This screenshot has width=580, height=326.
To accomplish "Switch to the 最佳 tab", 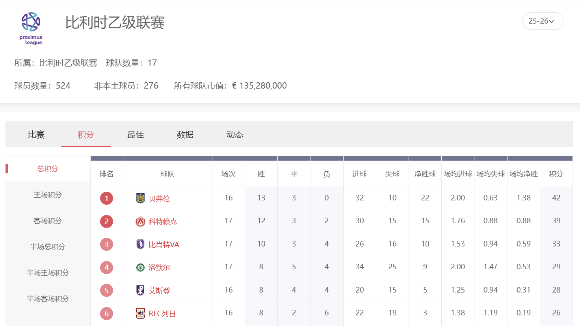I will click(x=136, y=135).
